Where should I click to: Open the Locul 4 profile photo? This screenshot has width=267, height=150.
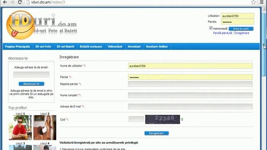click(x=45, y=147)
